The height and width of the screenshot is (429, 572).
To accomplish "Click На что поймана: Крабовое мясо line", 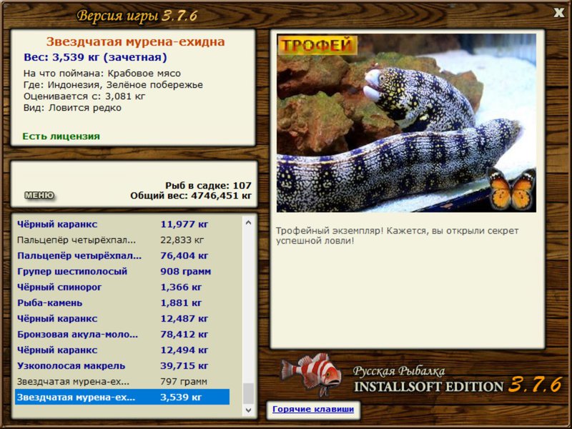I will click(102, 74).
